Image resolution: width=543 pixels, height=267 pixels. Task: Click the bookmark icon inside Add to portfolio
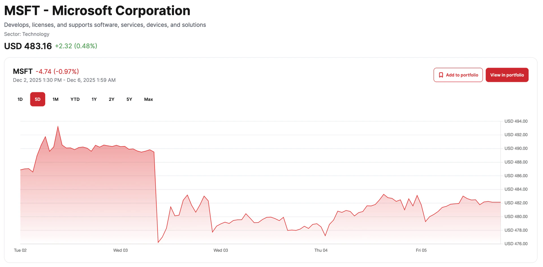(441, 75)
